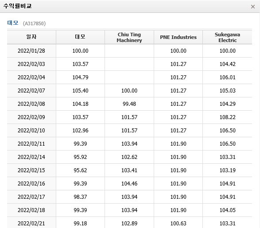This screenshot has height=228, width=260.
Task: Click PNE Industries value 101.90 on 2022/02/18
Action: click(x=178, y=210)
